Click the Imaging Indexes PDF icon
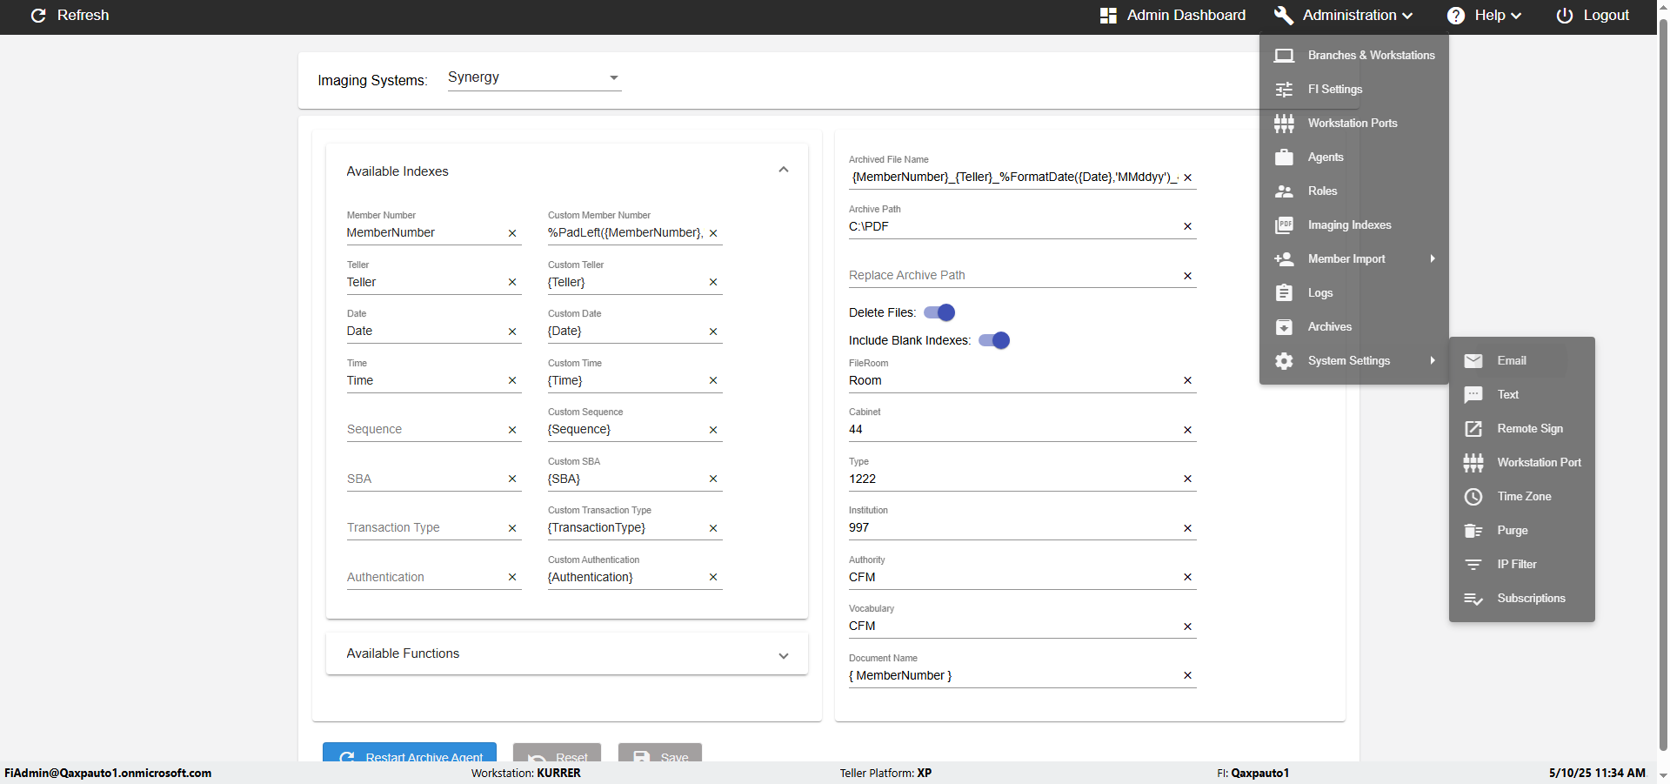This screenshot has width=1670, height=784. pyautogui.click(x=1284, y=225)
